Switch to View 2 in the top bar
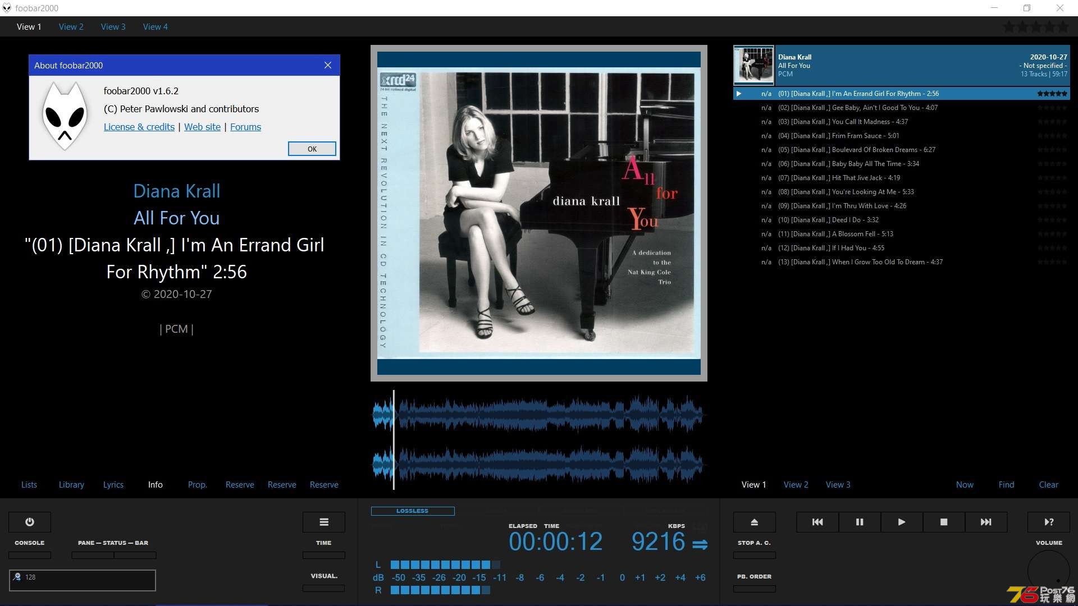This screenshot has height=606, width=1078. click(x=71, y=26)
